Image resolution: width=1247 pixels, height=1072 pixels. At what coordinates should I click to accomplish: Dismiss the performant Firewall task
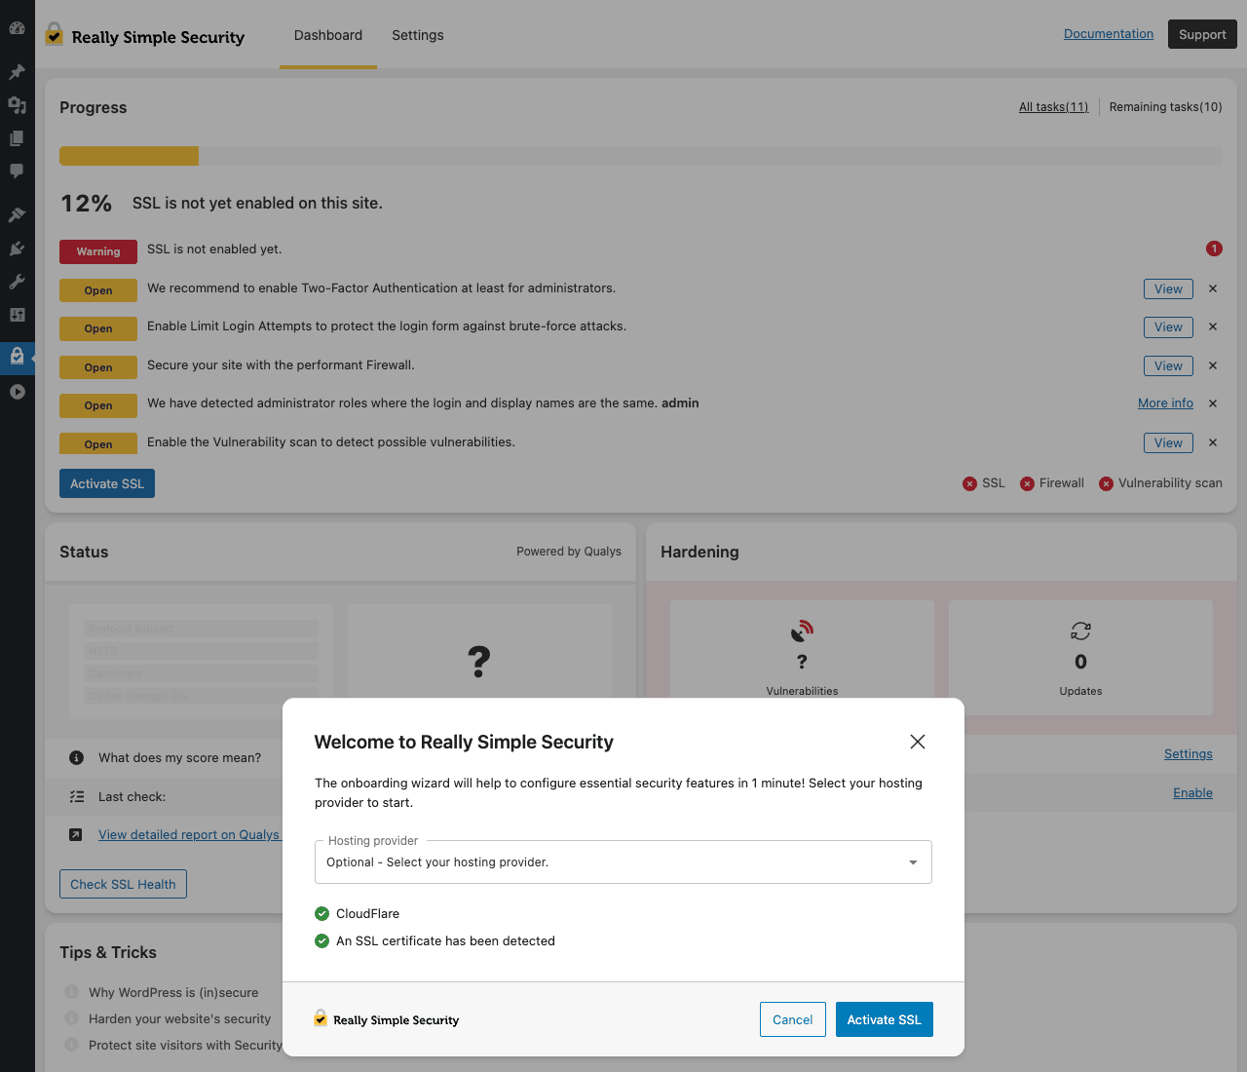[1213, 365]
